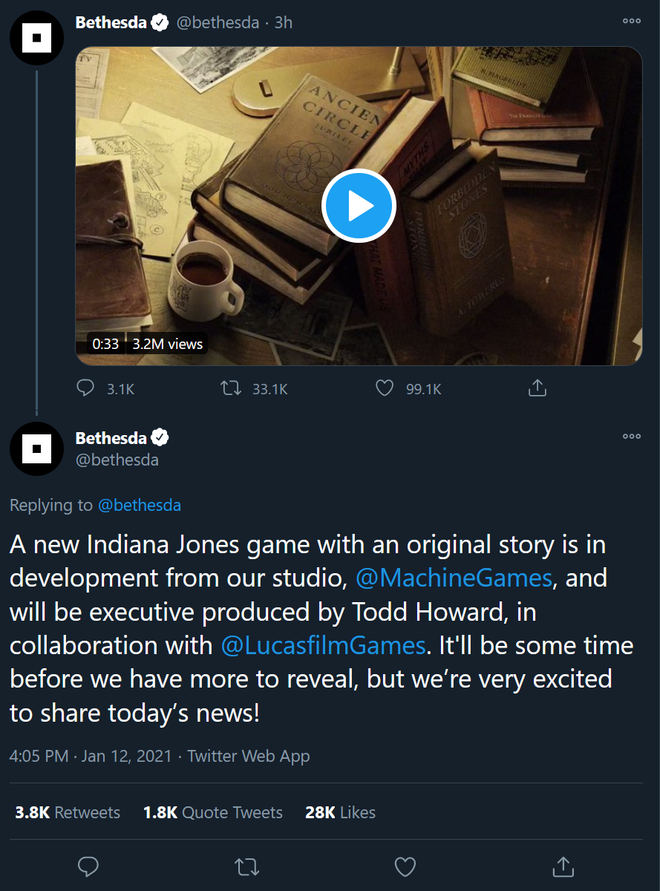Screen dimensions: 660x891
Task: Click the @bethesda link after Replying to
Action: [x=140, y=506]
